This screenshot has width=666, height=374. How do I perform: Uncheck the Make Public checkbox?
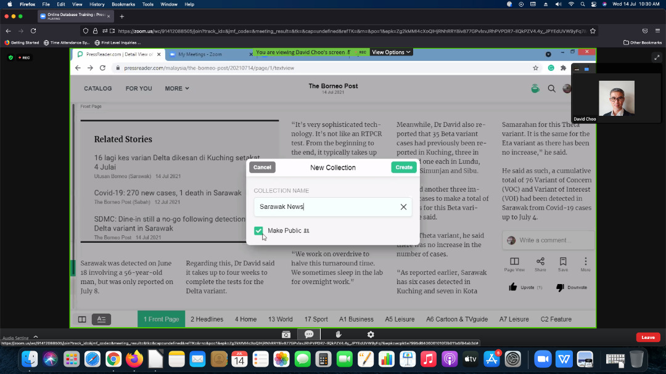(x=258, y=231)
